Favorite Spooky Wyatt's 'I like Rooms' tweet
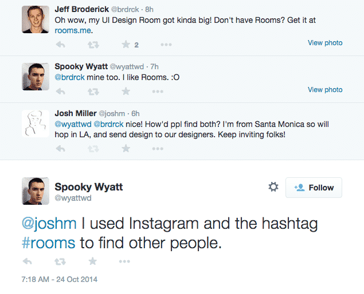Viewport: 364px width, 294px height. (x=126, y=91)
